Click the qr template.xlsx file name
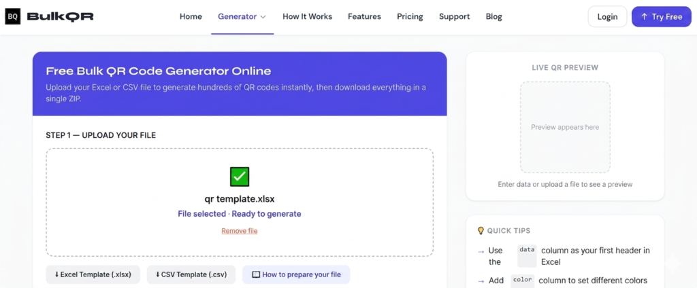Viewport: 697px width, 288px height. pyautogui.click(x=240, y=199)
